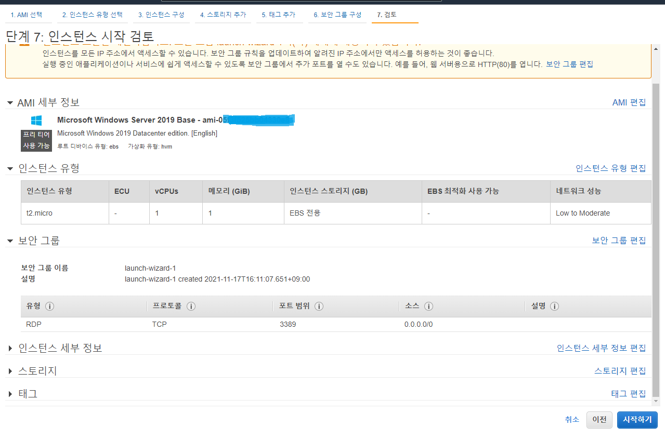Click the EBS 전용 storage cell

click(x=353, y=213)
